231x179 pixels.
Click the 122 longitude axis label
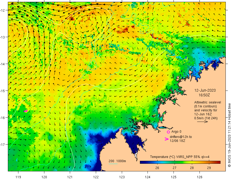pyautogui.click(x=96, y=177)
